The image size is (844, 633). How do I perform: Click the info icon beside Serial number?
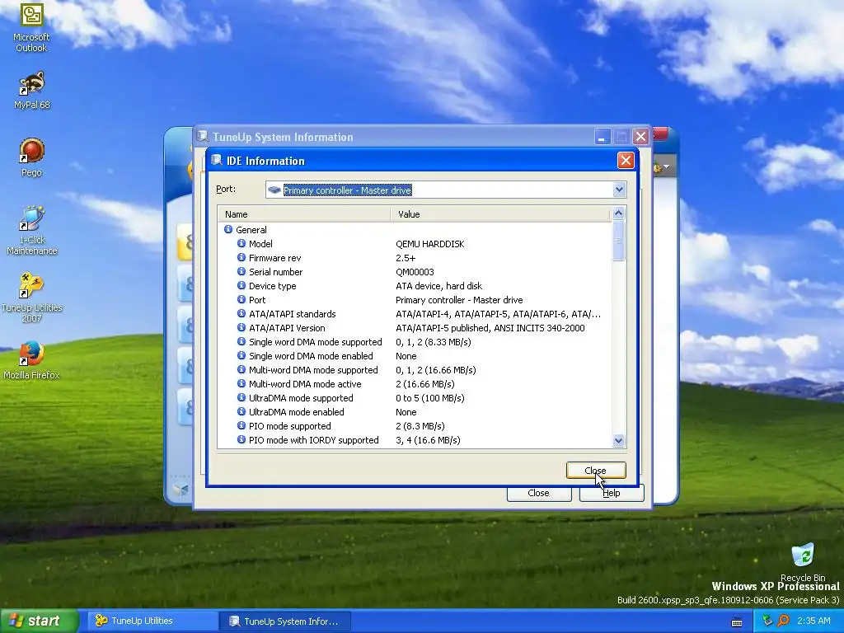pyautogui.click(x=241, y=271)
